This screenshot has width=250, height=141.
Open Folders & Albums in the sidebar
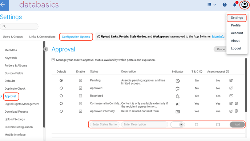click(16, 65)
